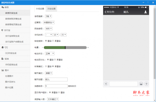Click the picture section icon
This screenshot has height=102, width=156.
pyautogui.click(x=3, y=70)
